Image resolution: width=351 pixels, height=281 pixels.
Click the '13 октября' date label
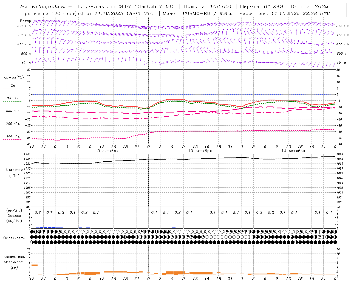pyautogui.click(x=200, y=151)
